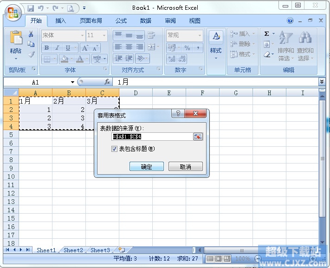Image resolution: width=330 pixels, height=268 pixels.
Task: Toggle Bold formatting button
Action: tap(46, 48)
